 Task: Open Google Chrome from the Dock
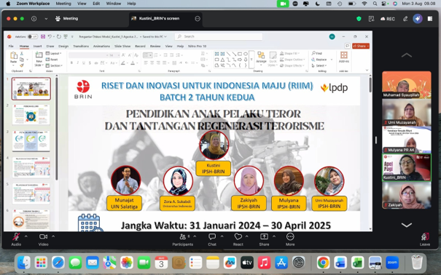coord(323,263)
